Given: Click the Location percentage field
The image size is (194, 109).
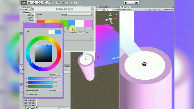Looking at the screenshot, I should click(x=82, y=33).
